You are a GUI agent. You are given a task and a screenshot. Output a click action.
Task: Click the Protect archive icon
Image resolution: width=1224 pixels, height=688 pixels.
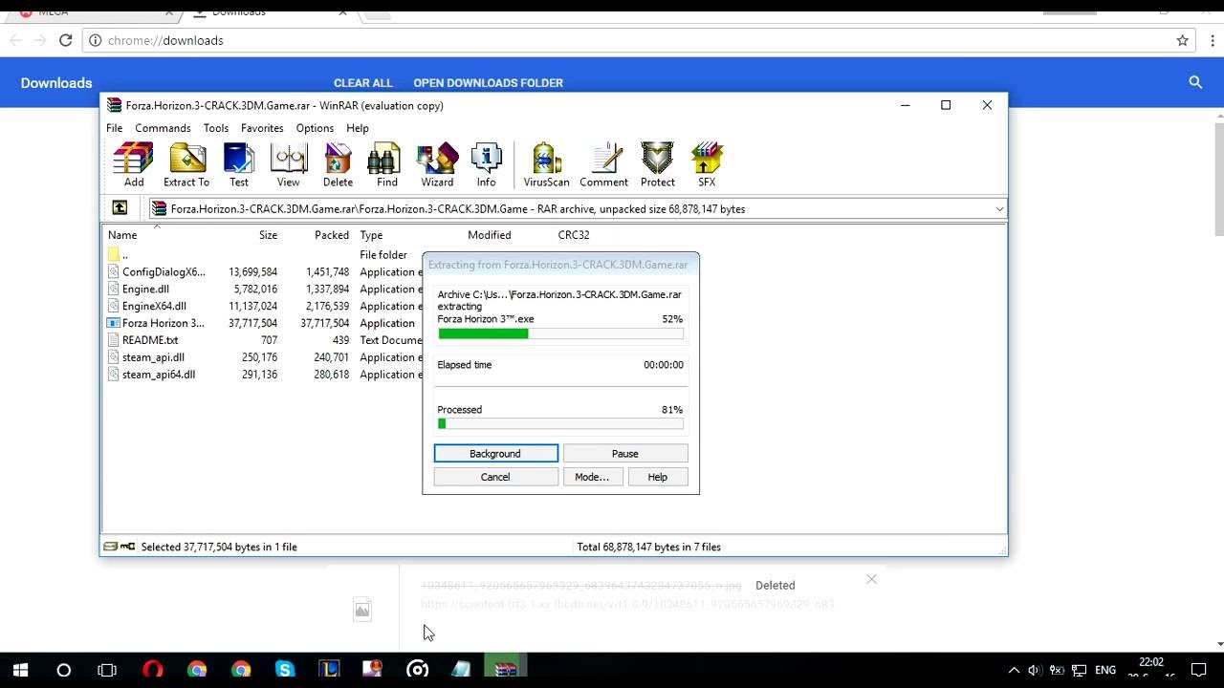(657, 164)
